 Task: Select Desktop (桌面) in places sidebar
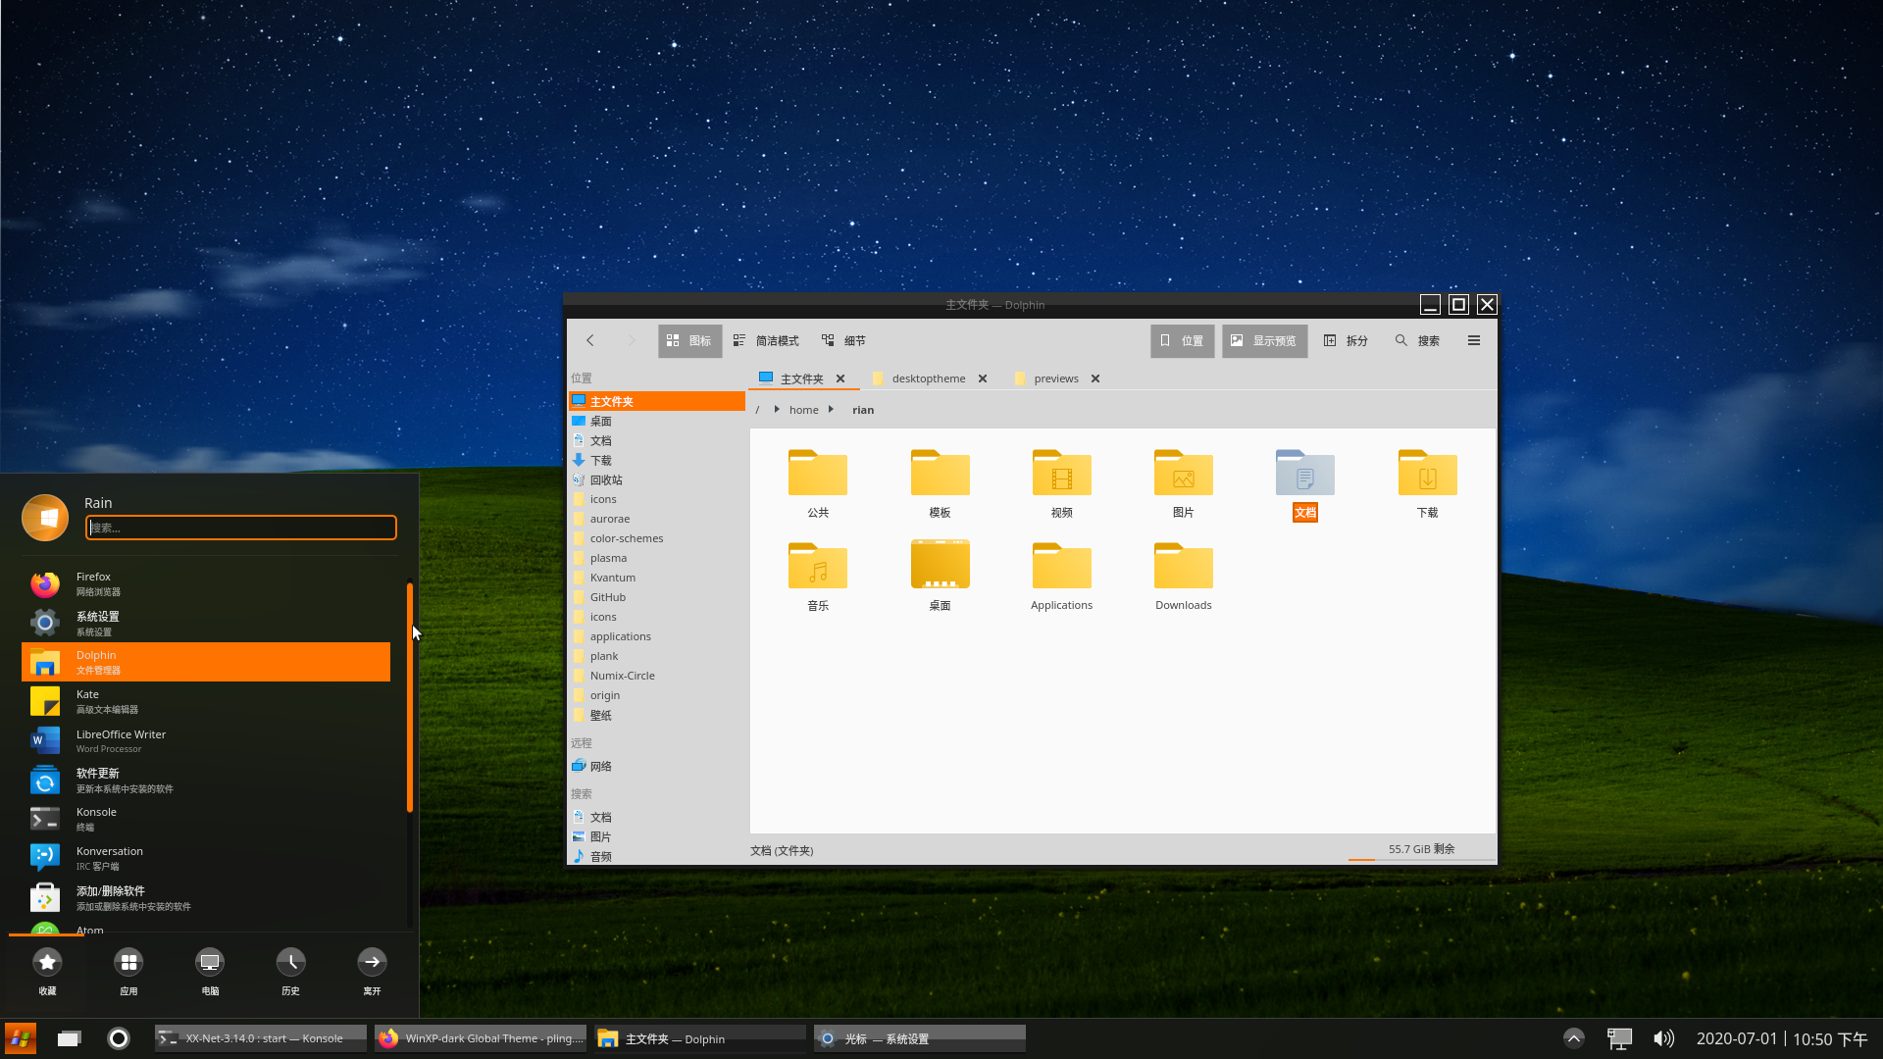[656, 421]
